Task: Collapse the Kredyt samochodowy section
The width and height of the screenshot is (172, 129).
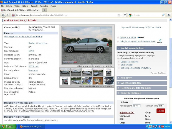Action: coord(141,48)
